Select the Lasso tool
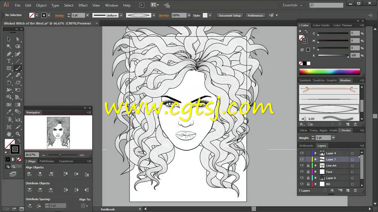The width and height of the screenshot is (378, 212). tap(17, 46)
